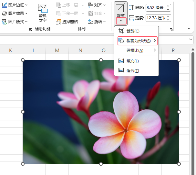
Task: Decrease width with the down stepper arrow
Action: (168, 20)
